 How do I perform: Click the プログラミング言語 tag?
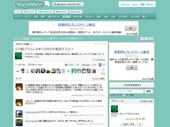[x=22, y=44]
